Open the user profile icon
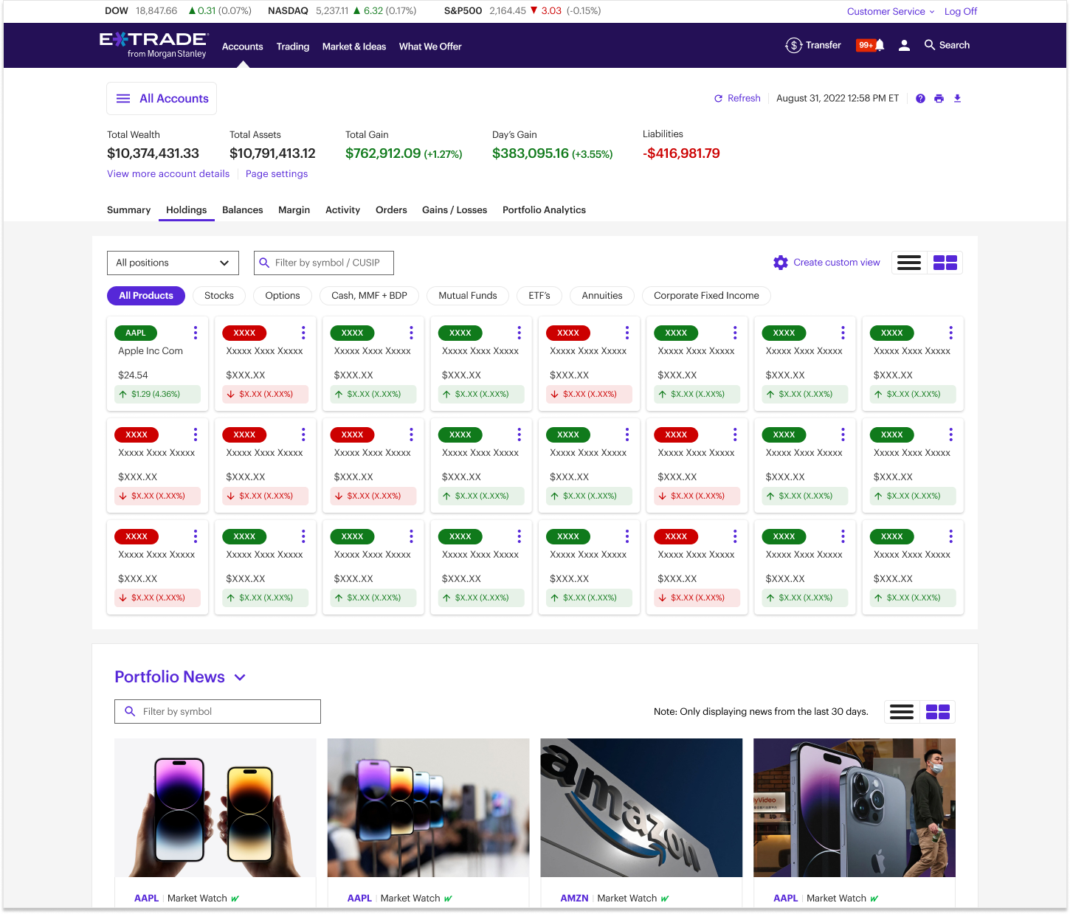 pyautogui.click(x=904, y=45)
